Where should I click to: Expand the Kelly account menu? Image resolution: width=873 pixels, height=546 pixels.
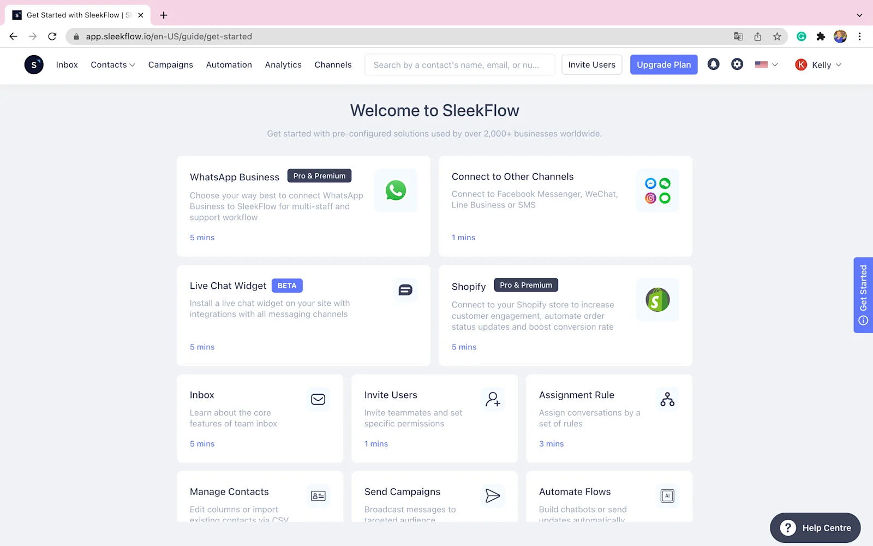pyautogui.click(x=817, y=64)
